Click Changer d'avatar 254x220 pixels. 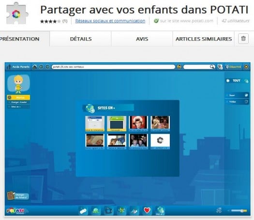(18, 103)
